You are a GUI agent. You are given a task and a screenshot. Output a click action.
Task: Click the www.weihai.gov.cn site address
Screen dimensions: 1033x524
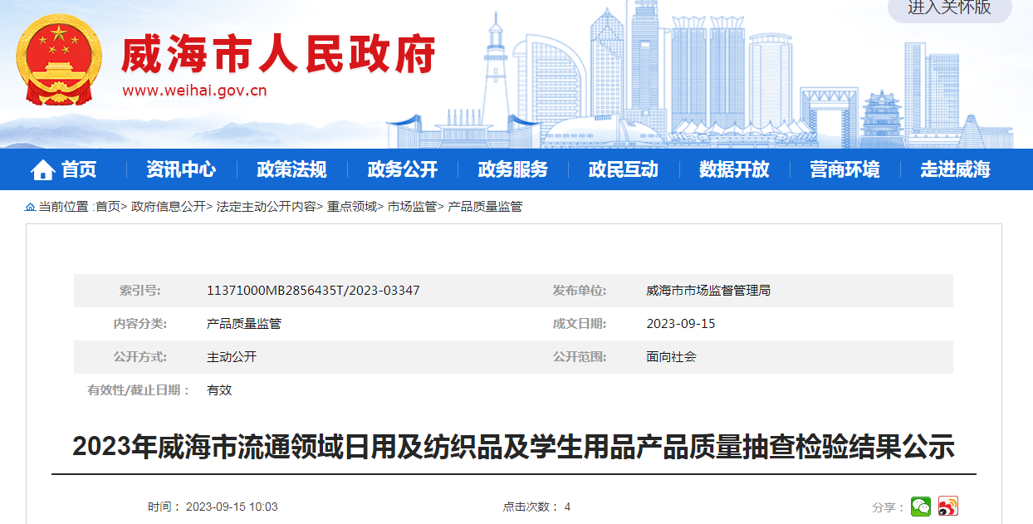coord(194,91)
